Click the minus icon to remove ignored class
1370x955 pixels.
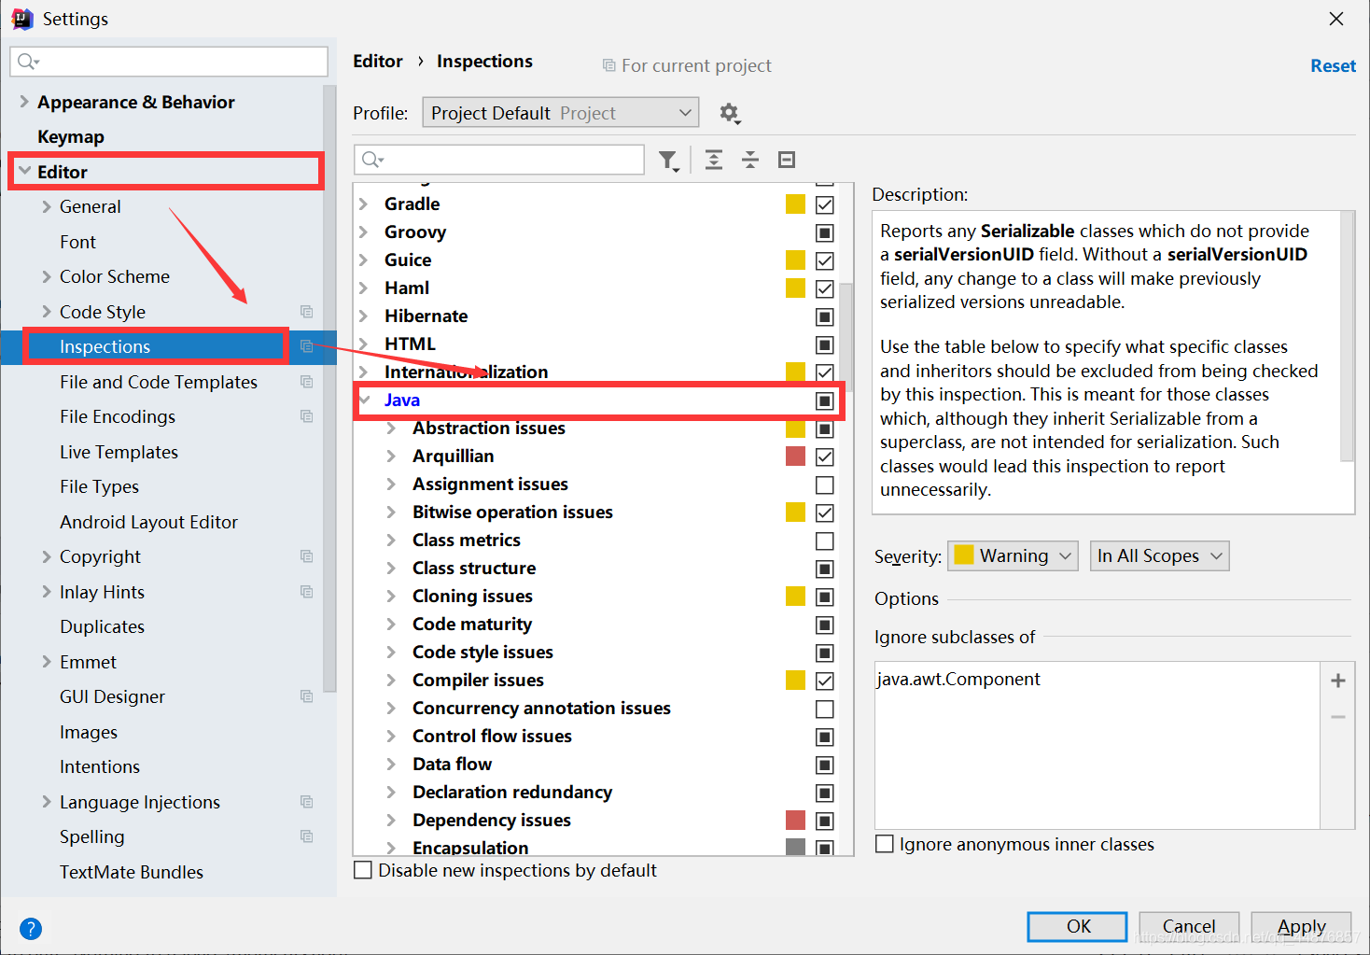click(1338, 717)
